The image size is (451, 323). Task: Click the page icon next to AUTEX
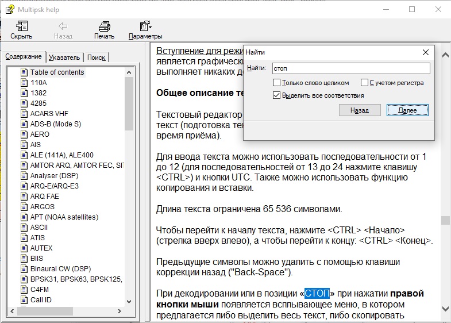tap(25, 248)
